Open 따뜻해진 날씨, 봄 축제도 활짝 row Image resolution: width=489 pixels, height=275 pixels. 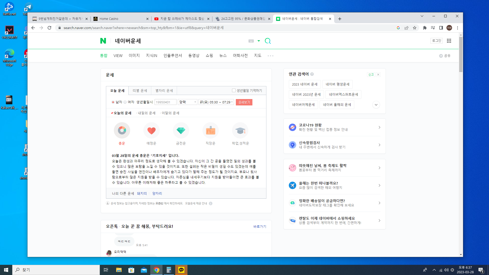click(x=335, y=168)
